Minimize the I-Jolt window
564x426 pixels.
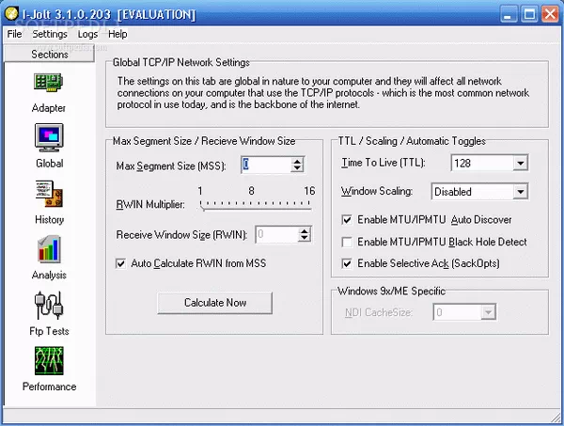click(x=508, y=14)
